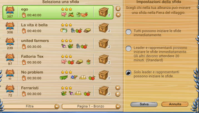This screenshot has width=199, height=113.
Task: Click the cocoa beans icon in ego row
Action: coord(71,15)
